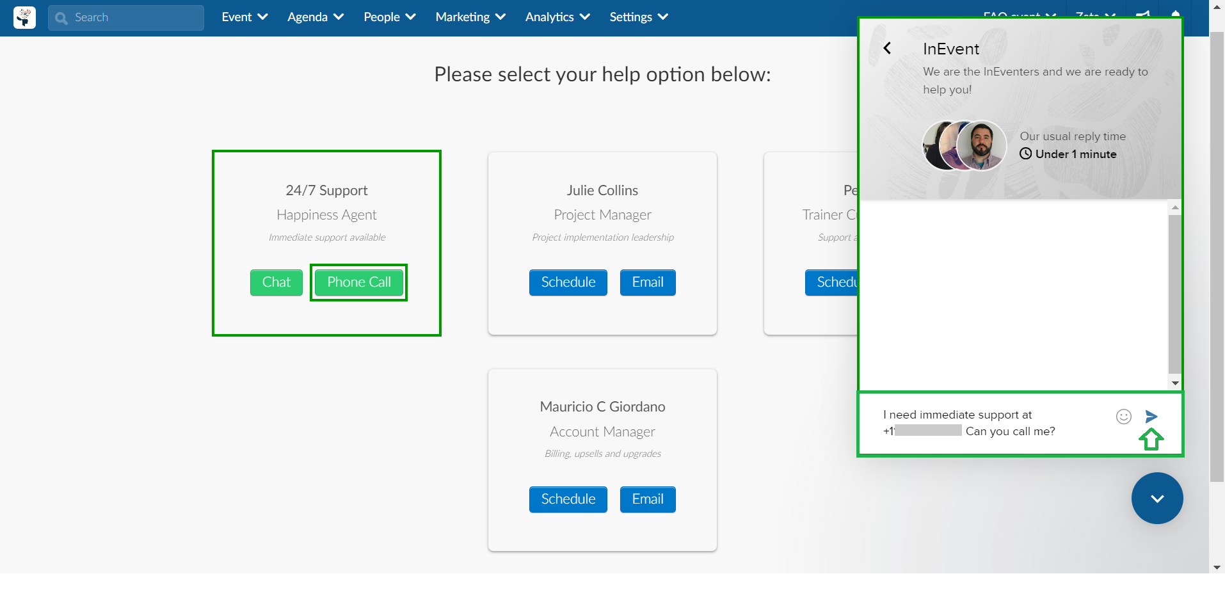Click 'Please select your help option below:' heading
This screenshot has height=599, width=1225.
pos(602,75)
